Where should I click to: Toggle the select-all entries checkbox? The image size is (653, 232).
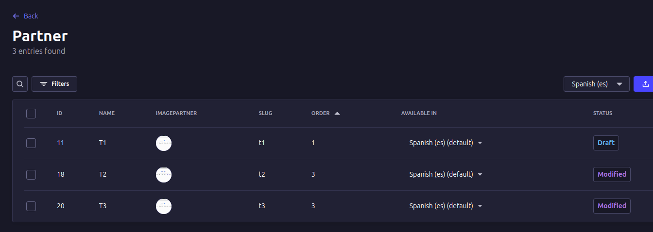click(x=31, y=114)
